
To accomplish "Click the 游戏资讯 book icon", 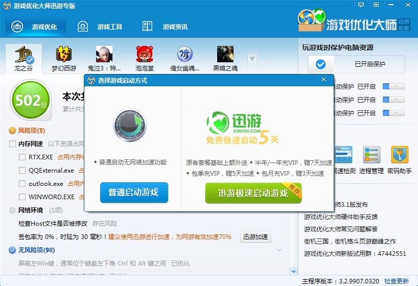I will click(147, 27).
